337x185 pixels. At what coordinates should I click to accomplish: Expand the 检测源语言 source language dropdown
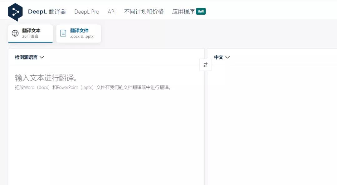point(29,57)
